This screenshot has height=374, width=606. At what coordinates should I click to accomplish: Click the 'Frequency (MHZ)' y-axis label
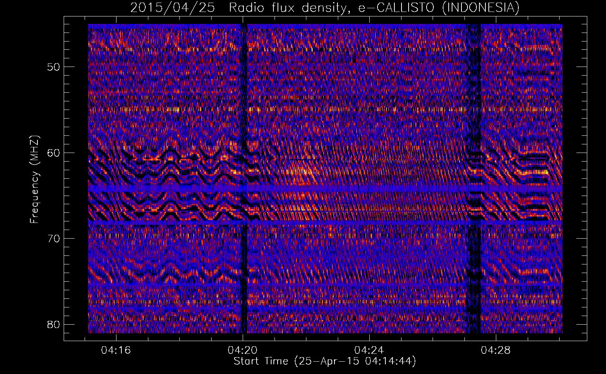[34, 180]
